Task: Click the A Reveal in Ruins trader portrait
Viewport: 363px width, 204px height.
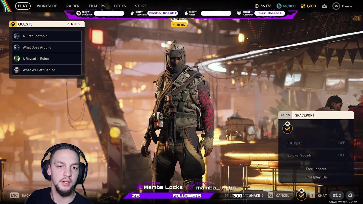Action: [17, 59]
